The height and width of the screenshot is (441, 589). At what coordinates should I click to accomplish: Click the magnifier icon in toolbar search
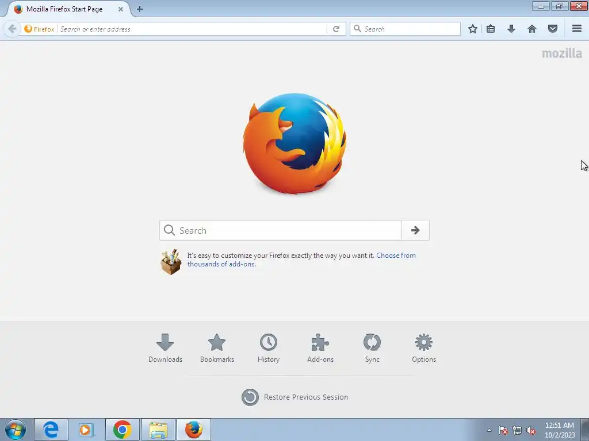pos(358,29)
